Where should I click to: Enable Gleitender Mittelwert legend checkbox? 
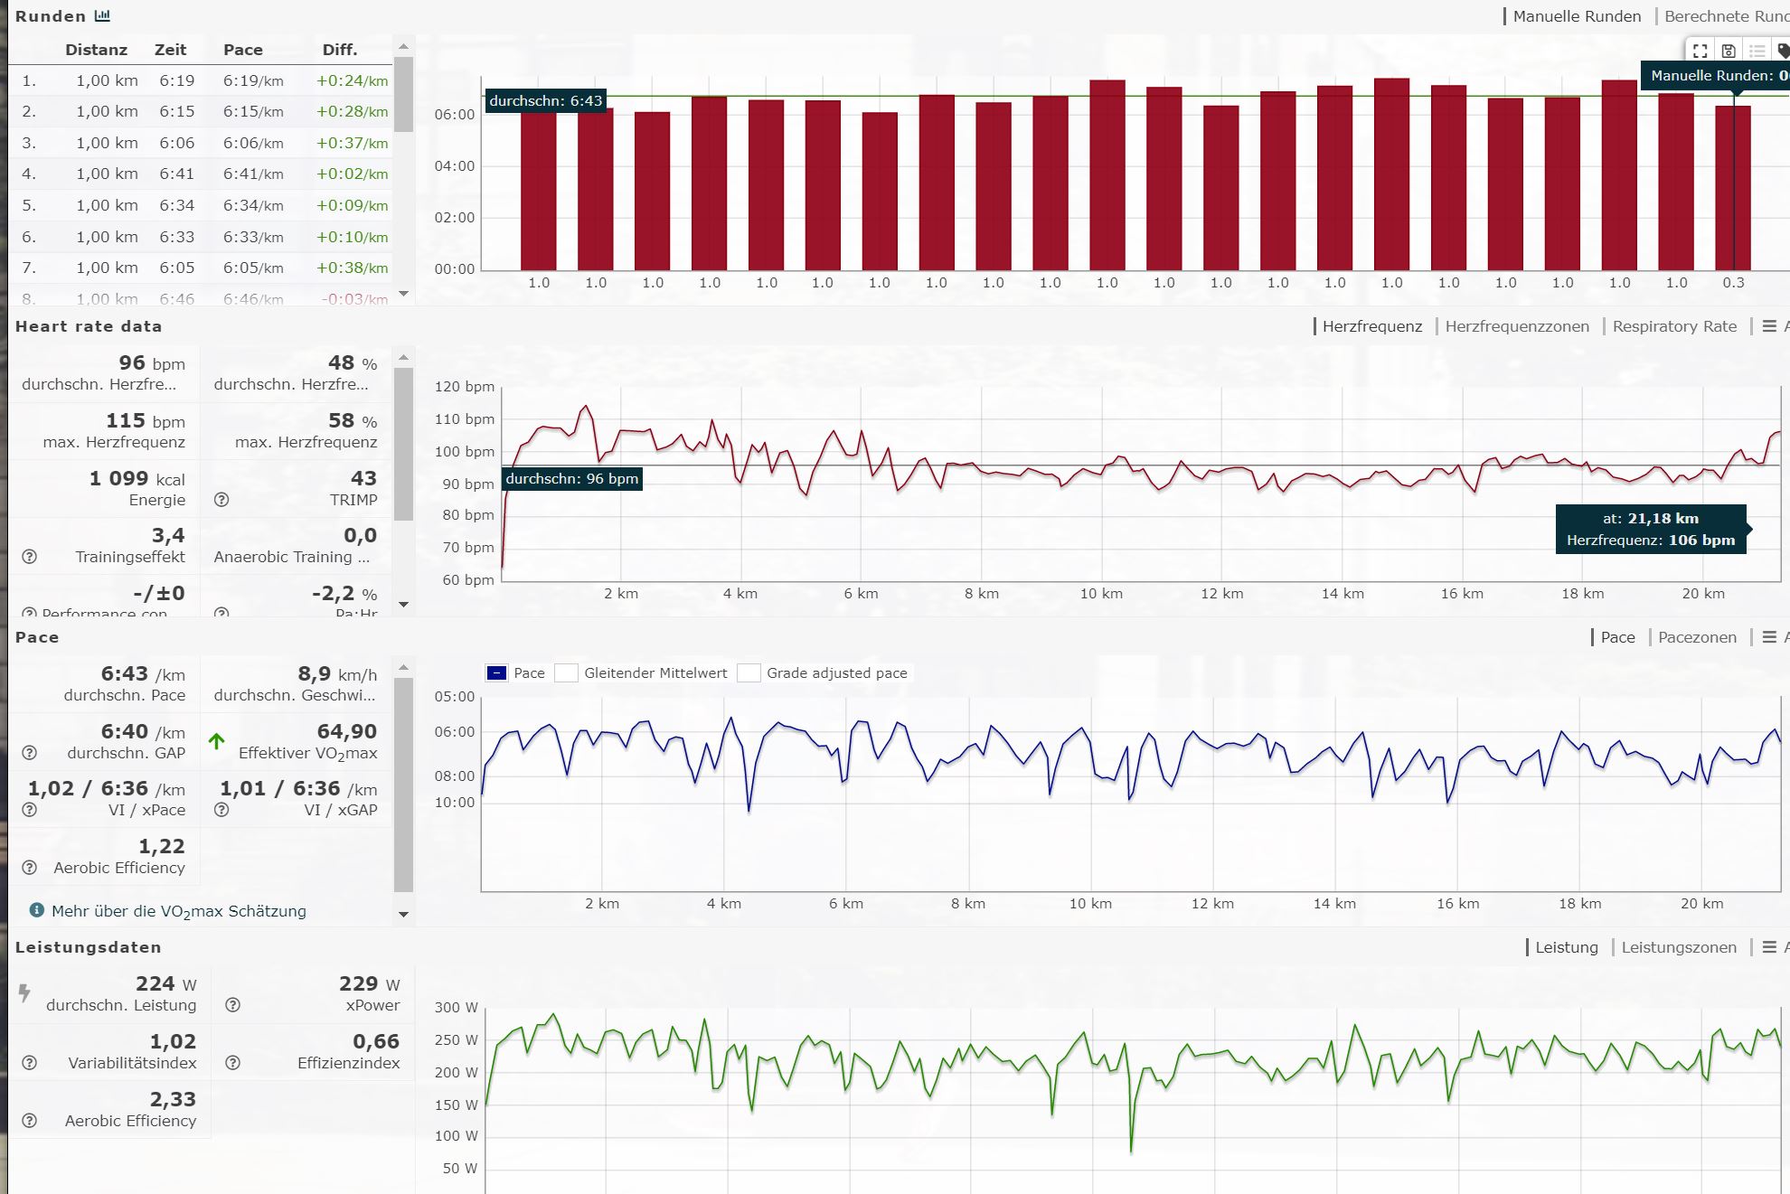pos(567,672)
